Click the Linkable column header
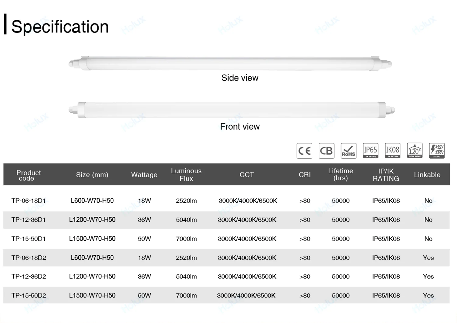Viewport: 457px width, 323px height. (427, 175)
